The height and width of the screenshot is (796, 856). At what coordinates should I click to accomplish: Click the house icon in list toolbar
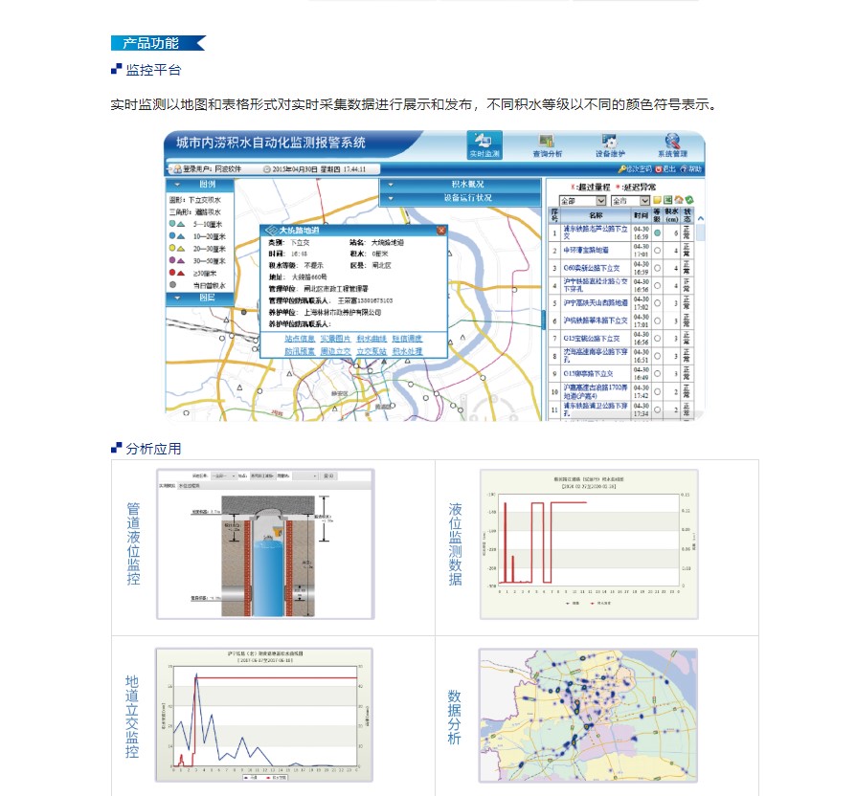click(x=679, y=200)
